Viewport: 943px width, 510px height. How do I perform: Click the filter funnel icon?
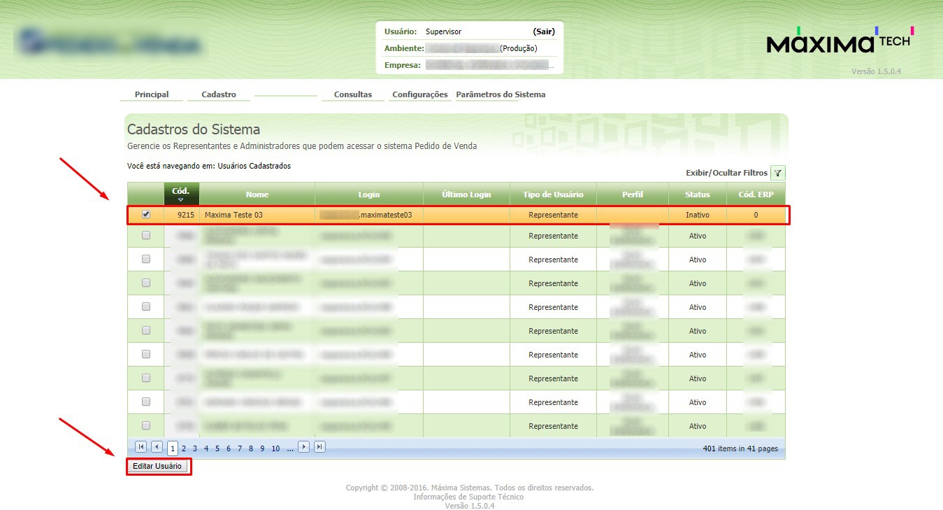tap(777, 173)
